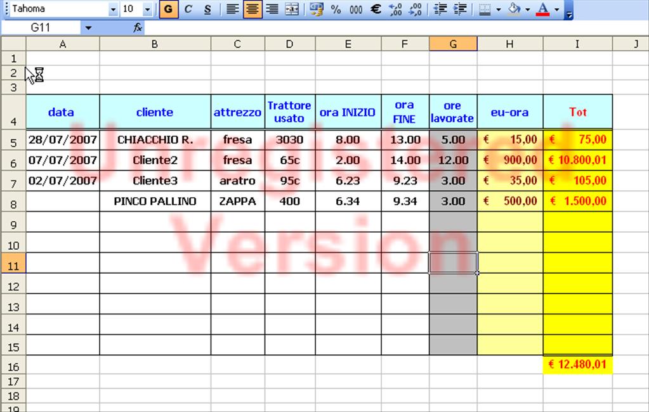Align cell text to the right
Viewport: 649px width, 412px height.
[272, 10]
